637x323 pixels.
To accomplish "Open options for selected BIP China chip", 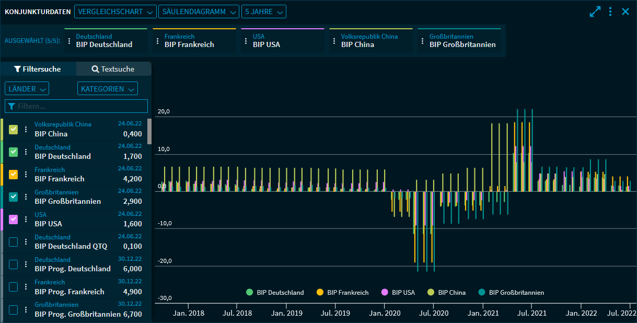I will coord(334,41).
